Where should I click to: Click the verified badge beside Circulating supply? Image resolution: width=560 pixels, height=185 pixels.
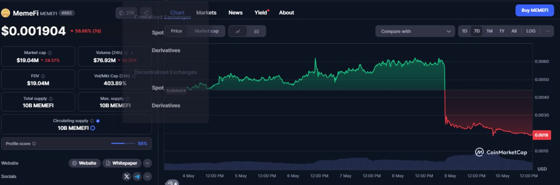pos(98,121)
